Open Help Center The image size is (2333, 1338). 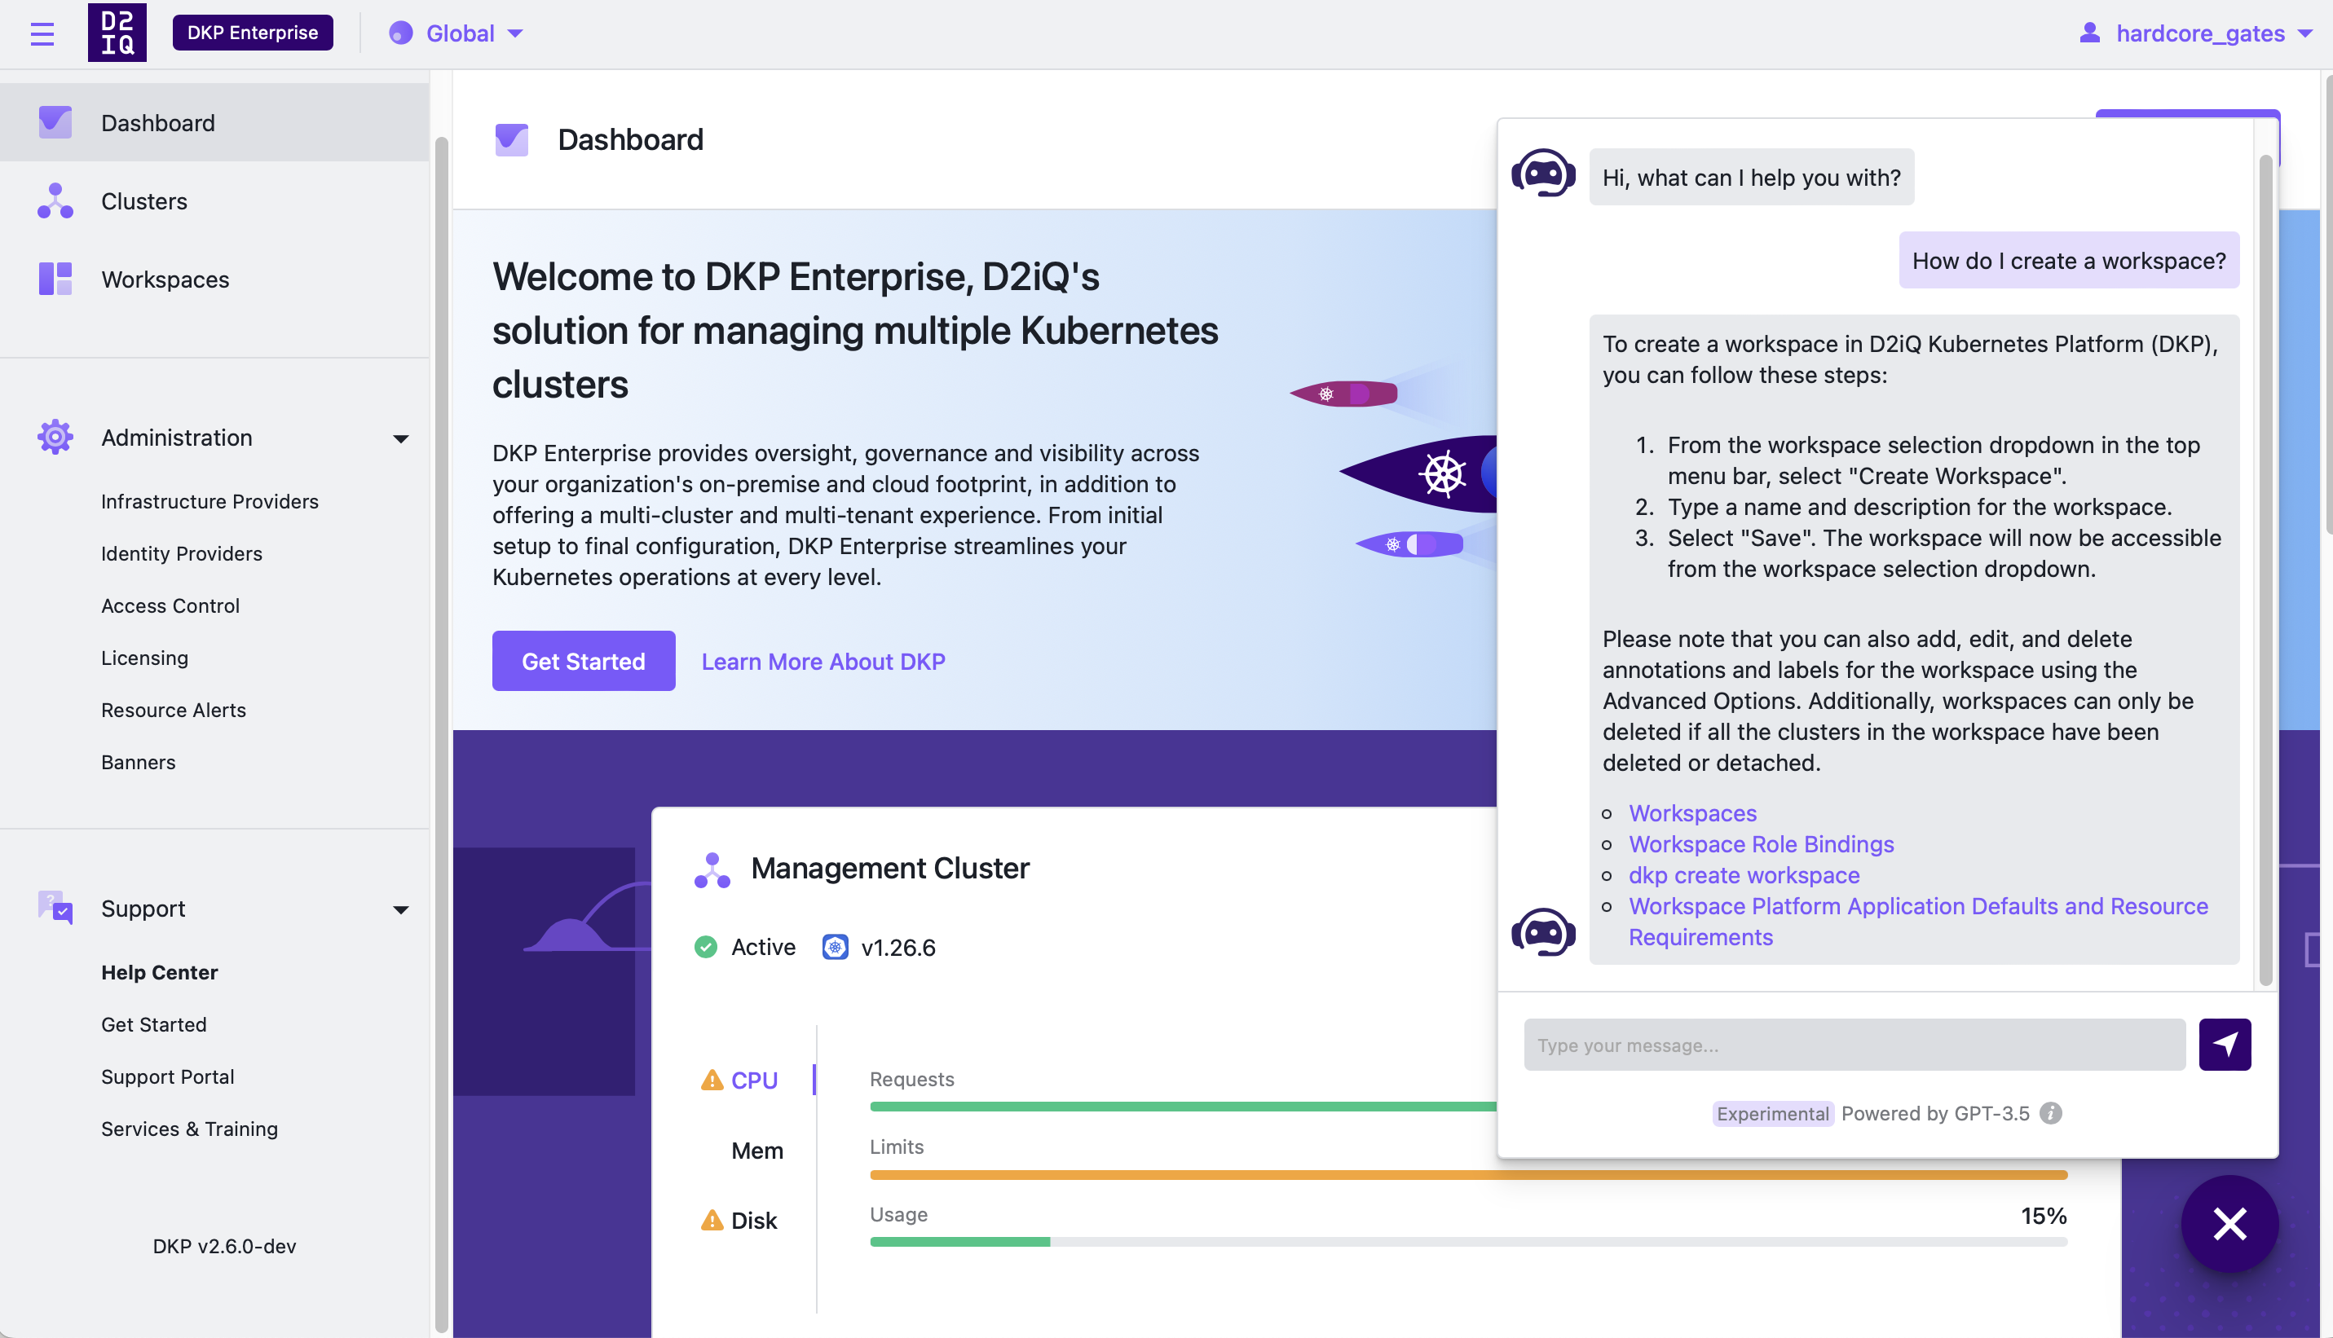tap(159, 972)
